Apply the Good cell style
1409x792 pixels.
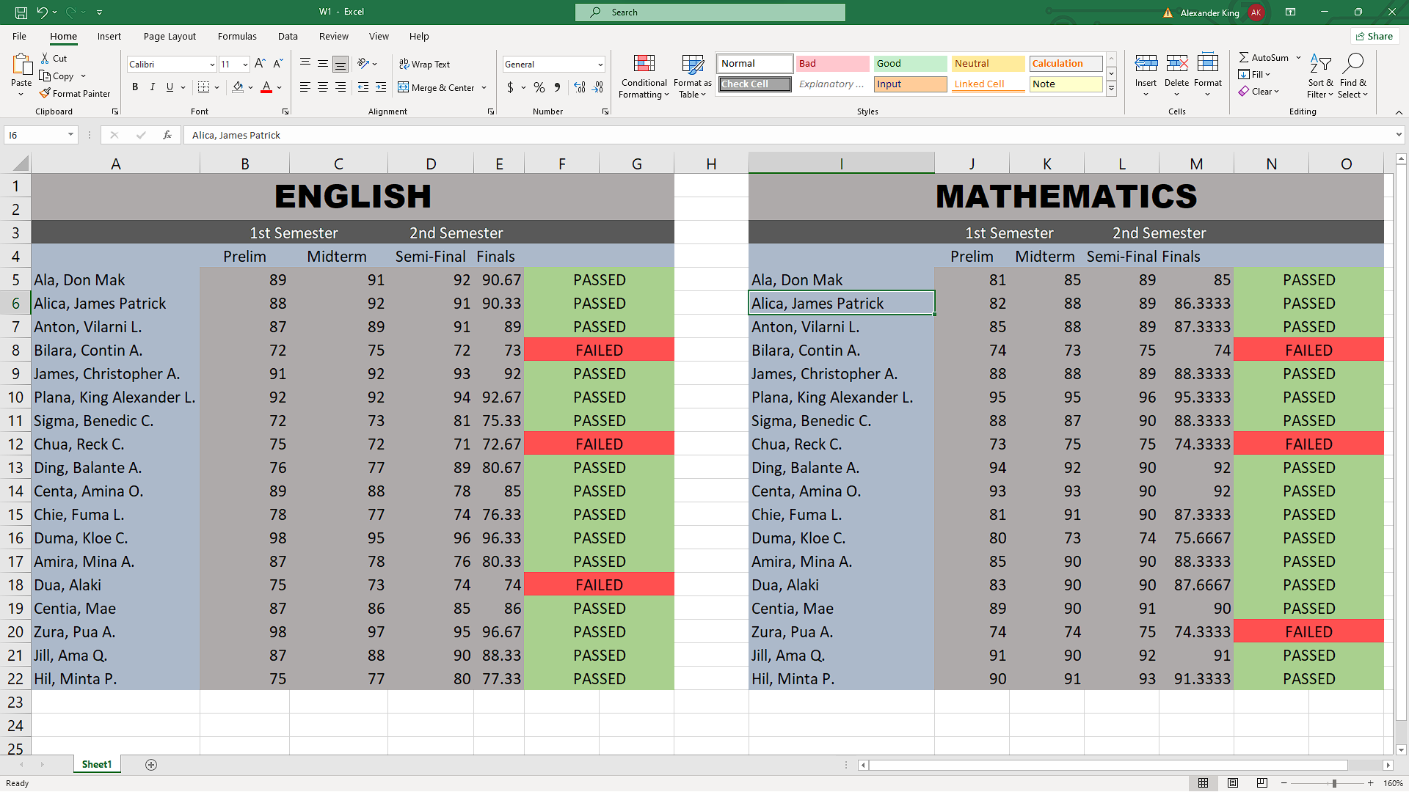(911, 64)
